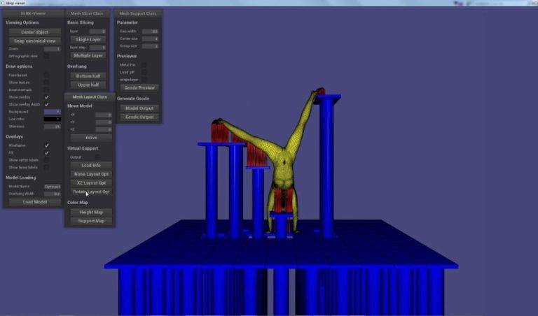The height and width of the screenshot is (316, 538).
Task: Click the Center object button
Action: pyautogui.click(x=33, y=32)
